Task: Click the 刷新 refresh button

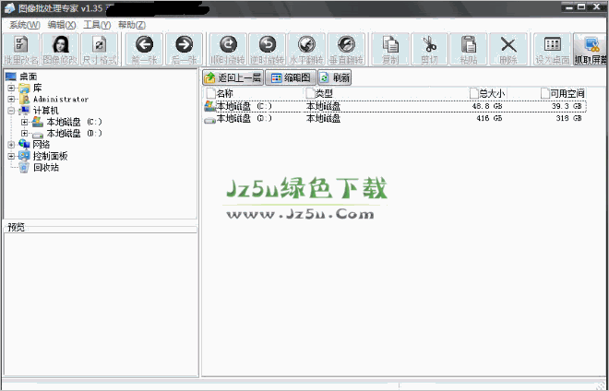Action: point(335,78)
